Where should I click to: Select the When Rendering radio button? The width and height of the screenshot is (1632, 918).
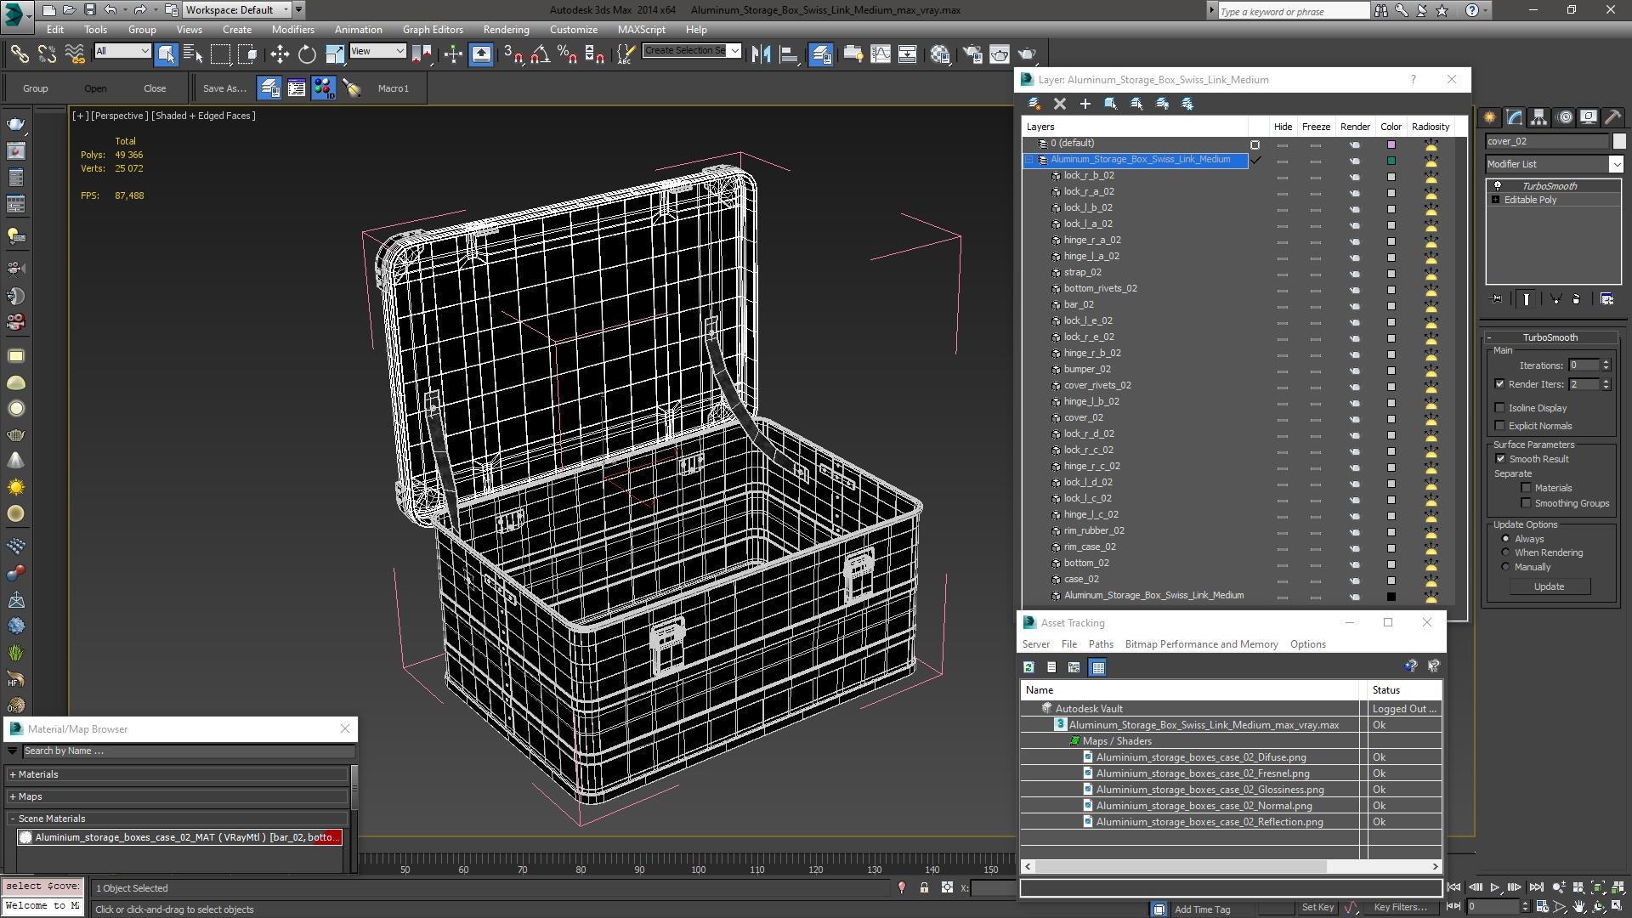point(1505,552)
